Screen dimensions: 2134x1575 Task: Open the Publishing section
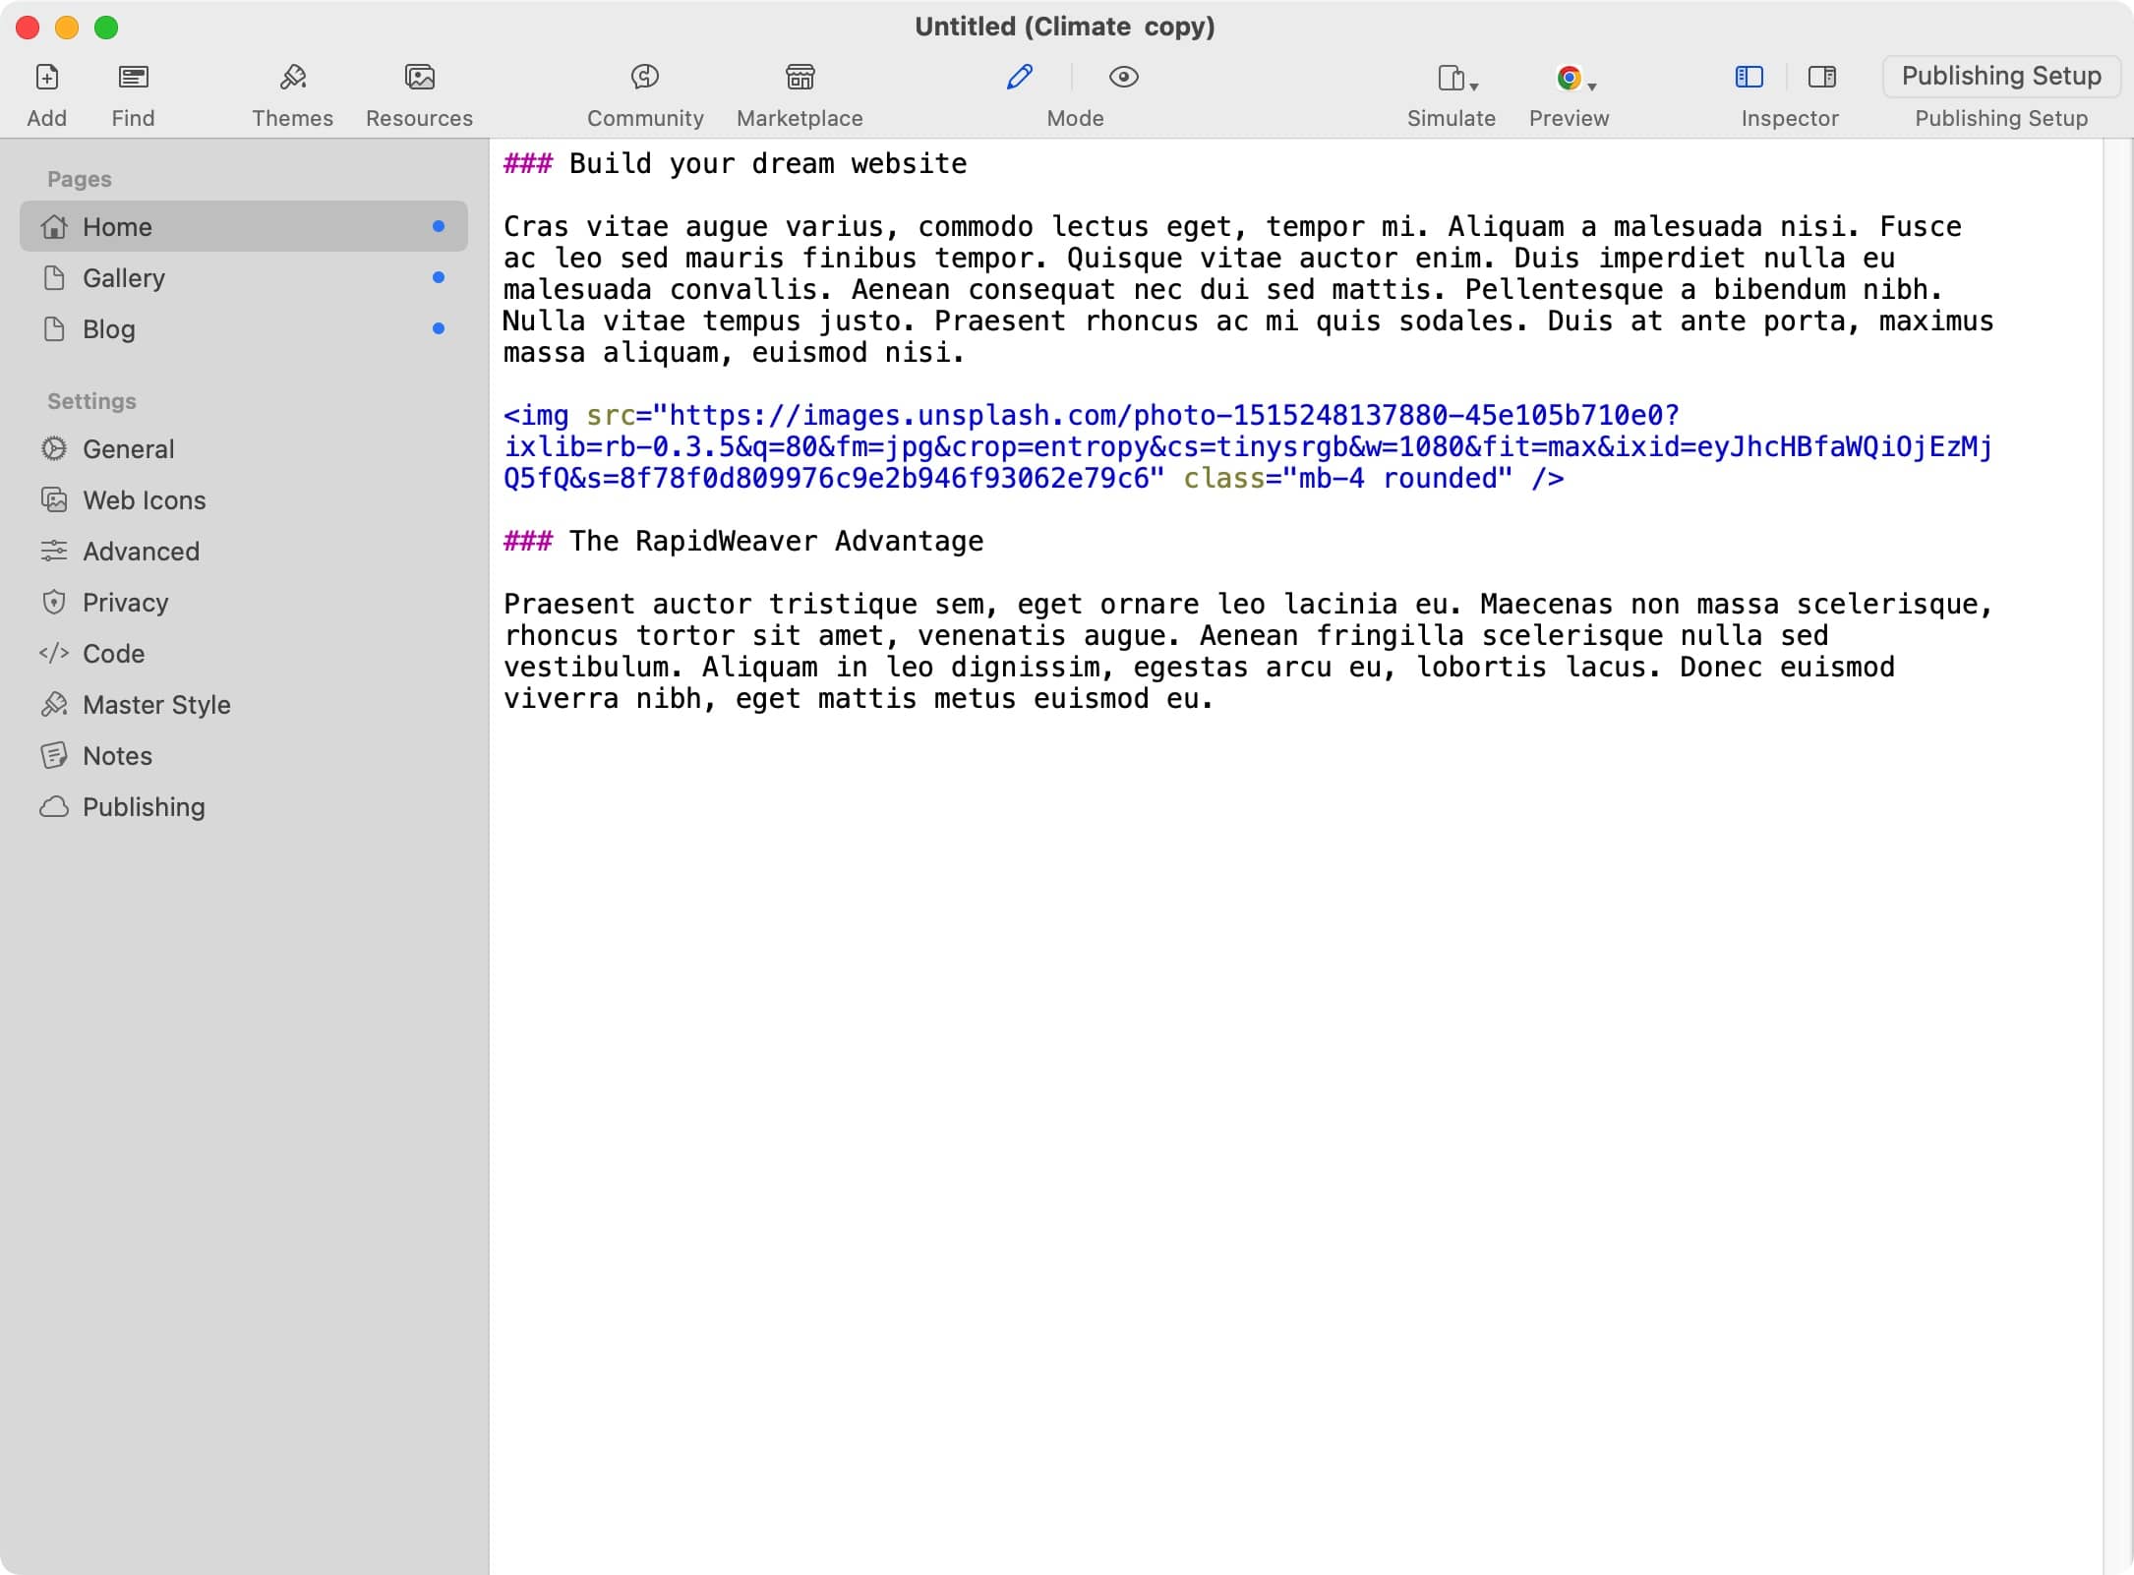[x=243, y=806]
